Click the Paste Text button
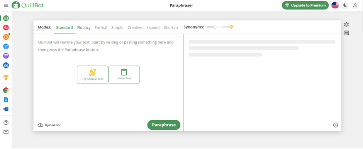 click(124, 75)
